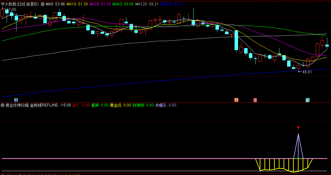Select the MA120: 59.21 label
The width and height of the screenshot is (331, 175).
coord(147,4)
